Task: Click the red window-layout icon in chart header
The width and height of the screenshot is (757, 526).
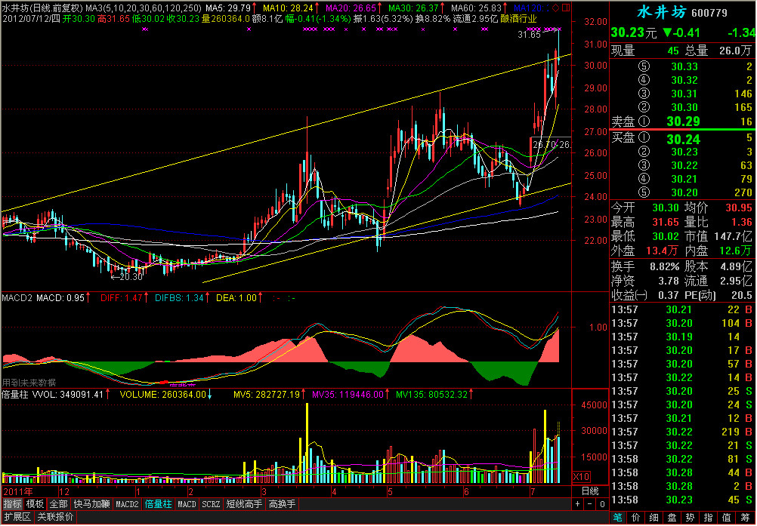Action: 566,8
